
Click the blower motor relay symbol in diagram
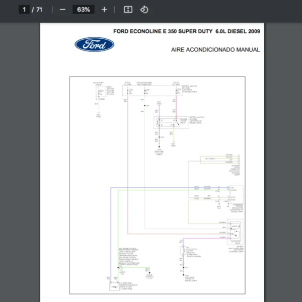(167, 122)
